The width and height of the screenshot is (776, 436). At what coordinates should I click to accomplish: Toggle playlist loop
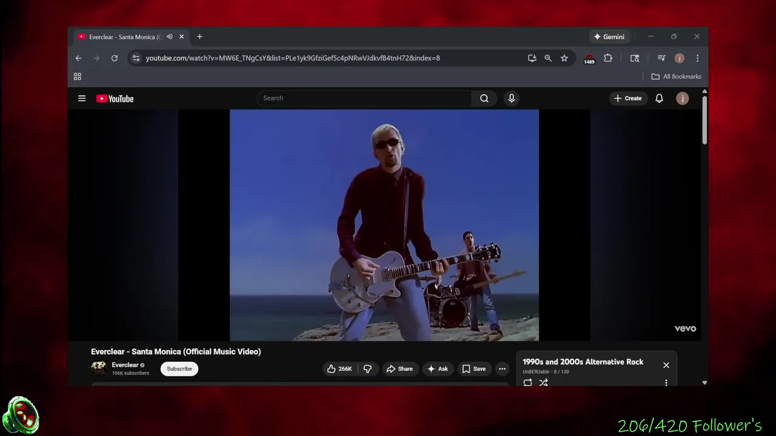click(527, 383)
